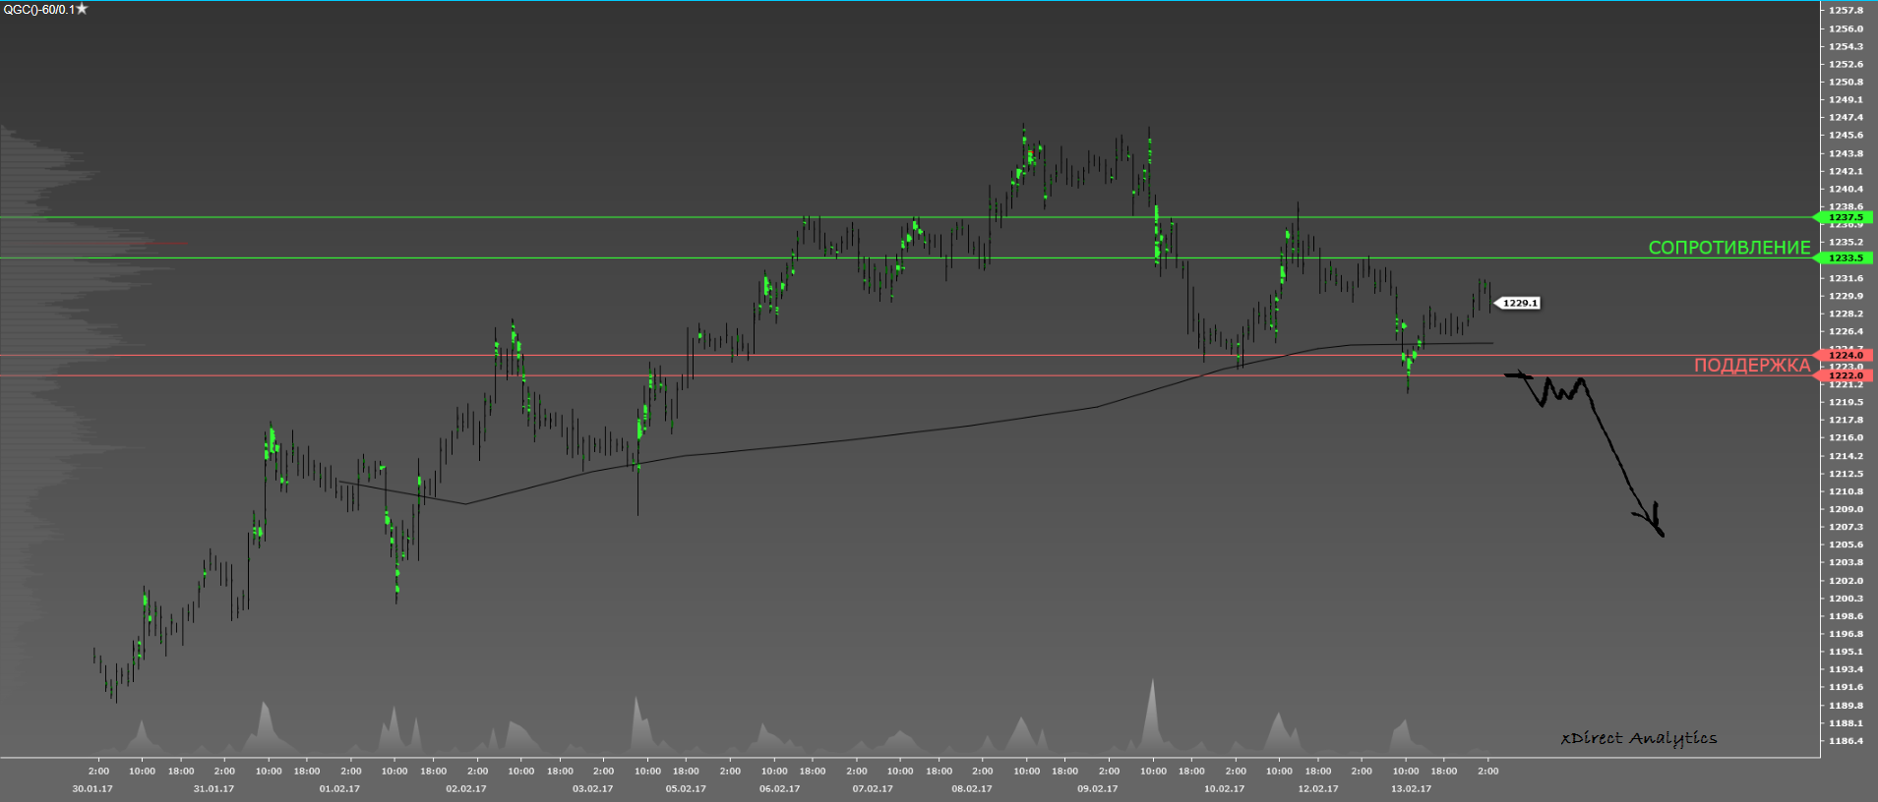
Task: Select the red 1224.0 price level tag
Action: pyautogui.click(x=1846, y=355)
